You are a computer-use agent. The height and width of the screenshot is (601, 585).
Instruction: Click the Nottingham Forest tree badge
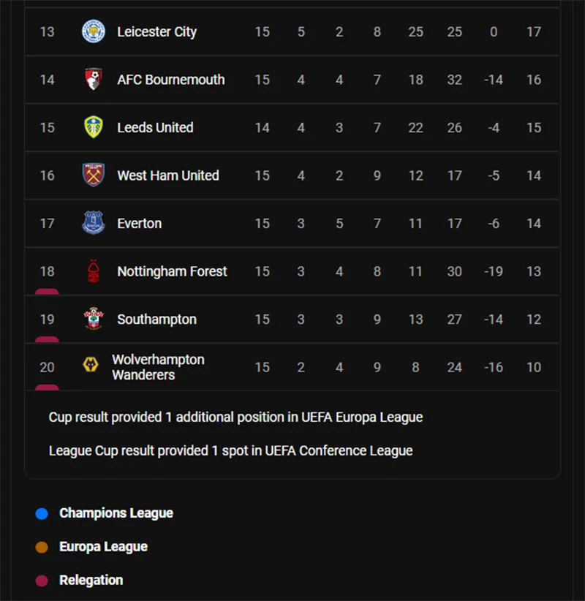tap(93, 271)
